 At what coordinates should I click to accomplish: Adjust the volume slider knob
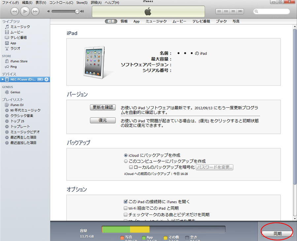click(x=77, y=11)
